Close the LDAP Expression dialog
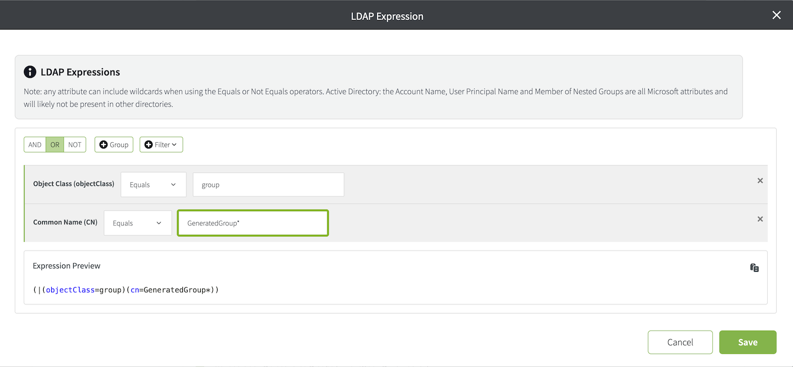This screenshot has width=793, height=367. point(776,15)
